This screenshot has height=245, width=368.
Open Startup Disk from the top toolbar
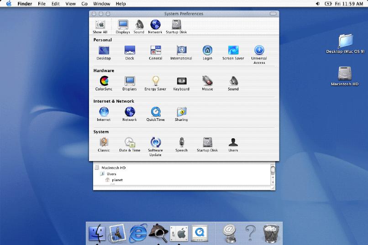[176, 27]
